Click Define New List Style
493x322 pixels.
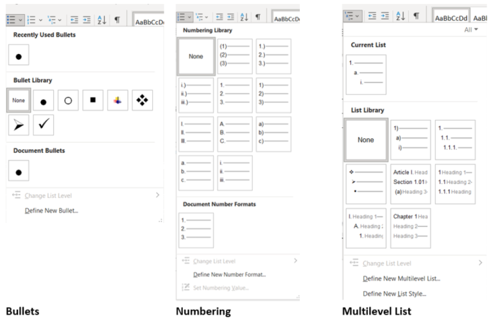394,294
